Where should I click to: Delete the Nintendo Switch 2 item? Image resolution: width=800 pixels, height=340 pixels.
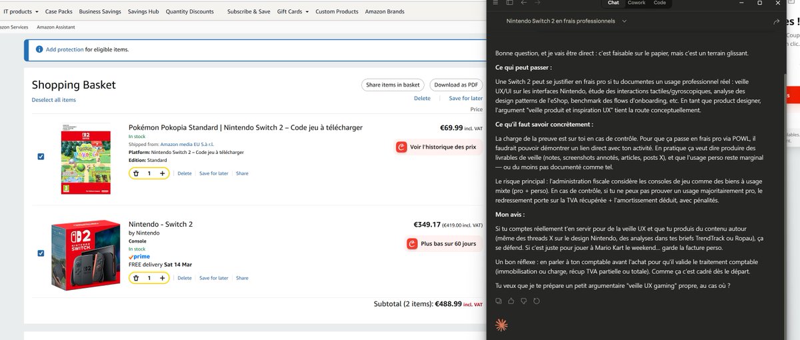[x=185, y=278]
